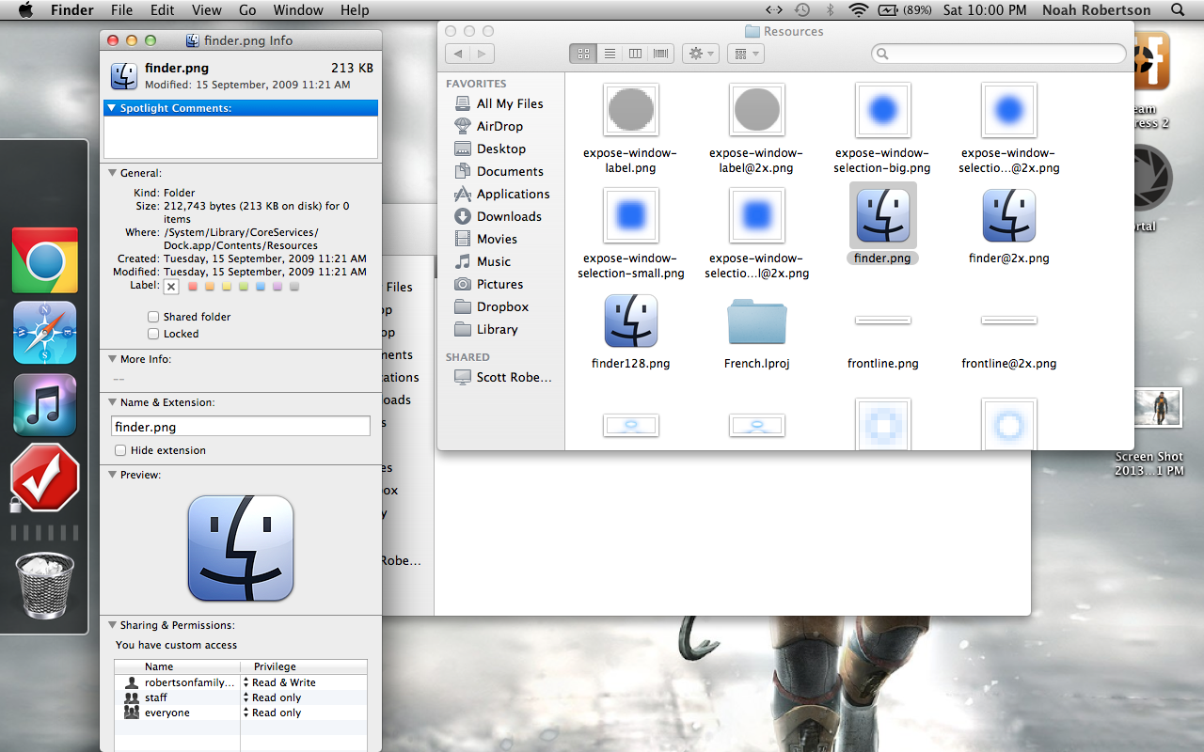Image resolution: width=1204 pixels, height=752 pixels.
Task: Collapse the General section
Action: (x=112, y=173)
